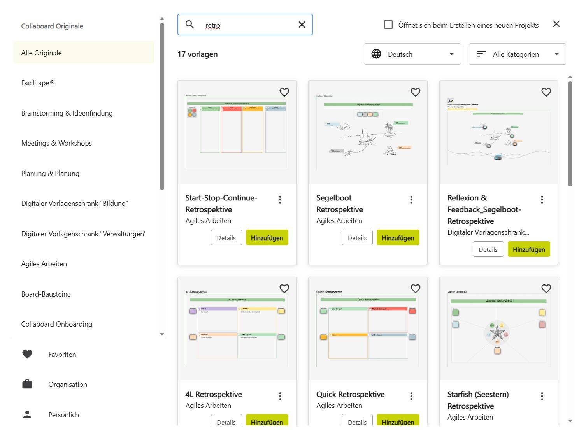The height and width of the screenshot is (439, 579).
Task: Open options menu for 4L Retrospektive
Action: click(280, 396)
